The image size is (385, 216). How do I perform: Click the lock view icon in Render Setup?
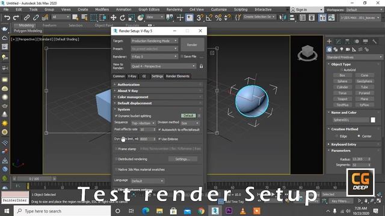201,66
